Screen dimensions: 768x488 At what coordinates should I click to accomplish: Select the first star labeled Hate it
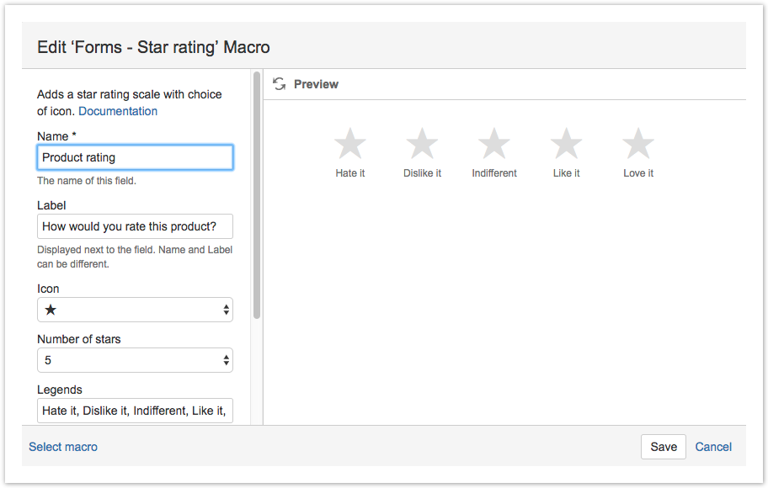pyautogui.click(x=350, y=143)
